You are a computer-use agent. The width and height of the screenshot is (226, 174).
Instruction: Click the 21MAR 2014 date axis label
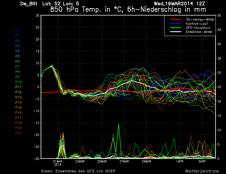pyautogui.click(x=58, y=163)
